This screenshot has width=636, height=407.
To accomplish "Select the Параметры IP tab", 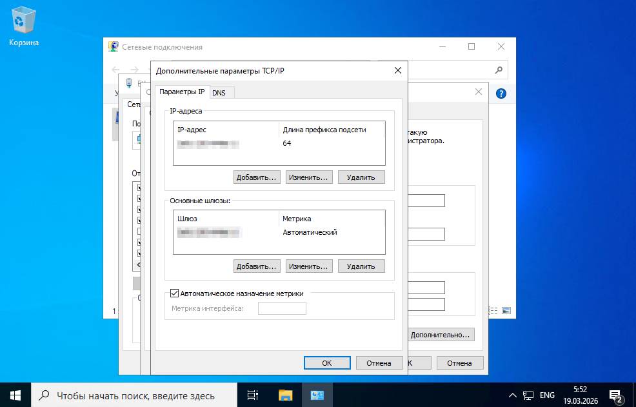I will (182, 92).
